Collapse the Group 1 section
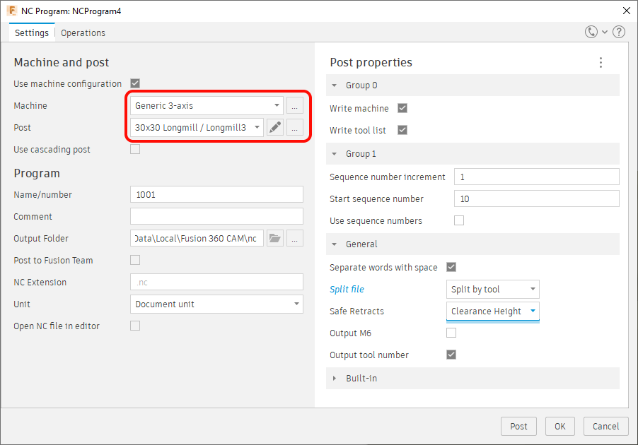 [335, 154]
